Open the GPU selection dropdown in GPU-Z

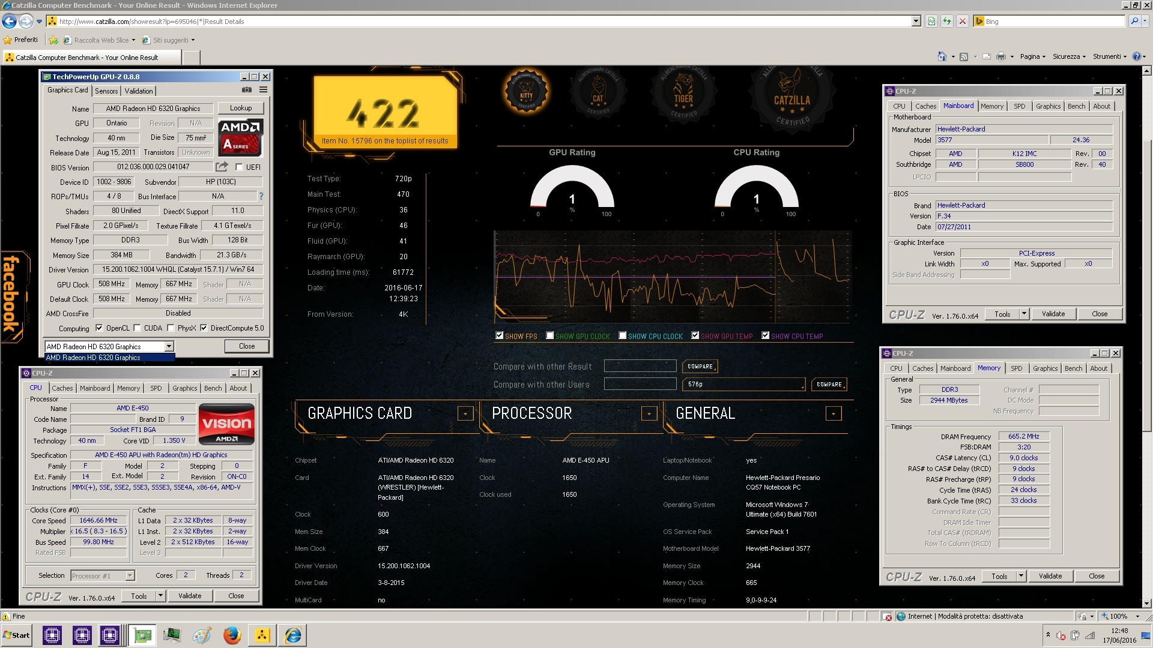169,346
